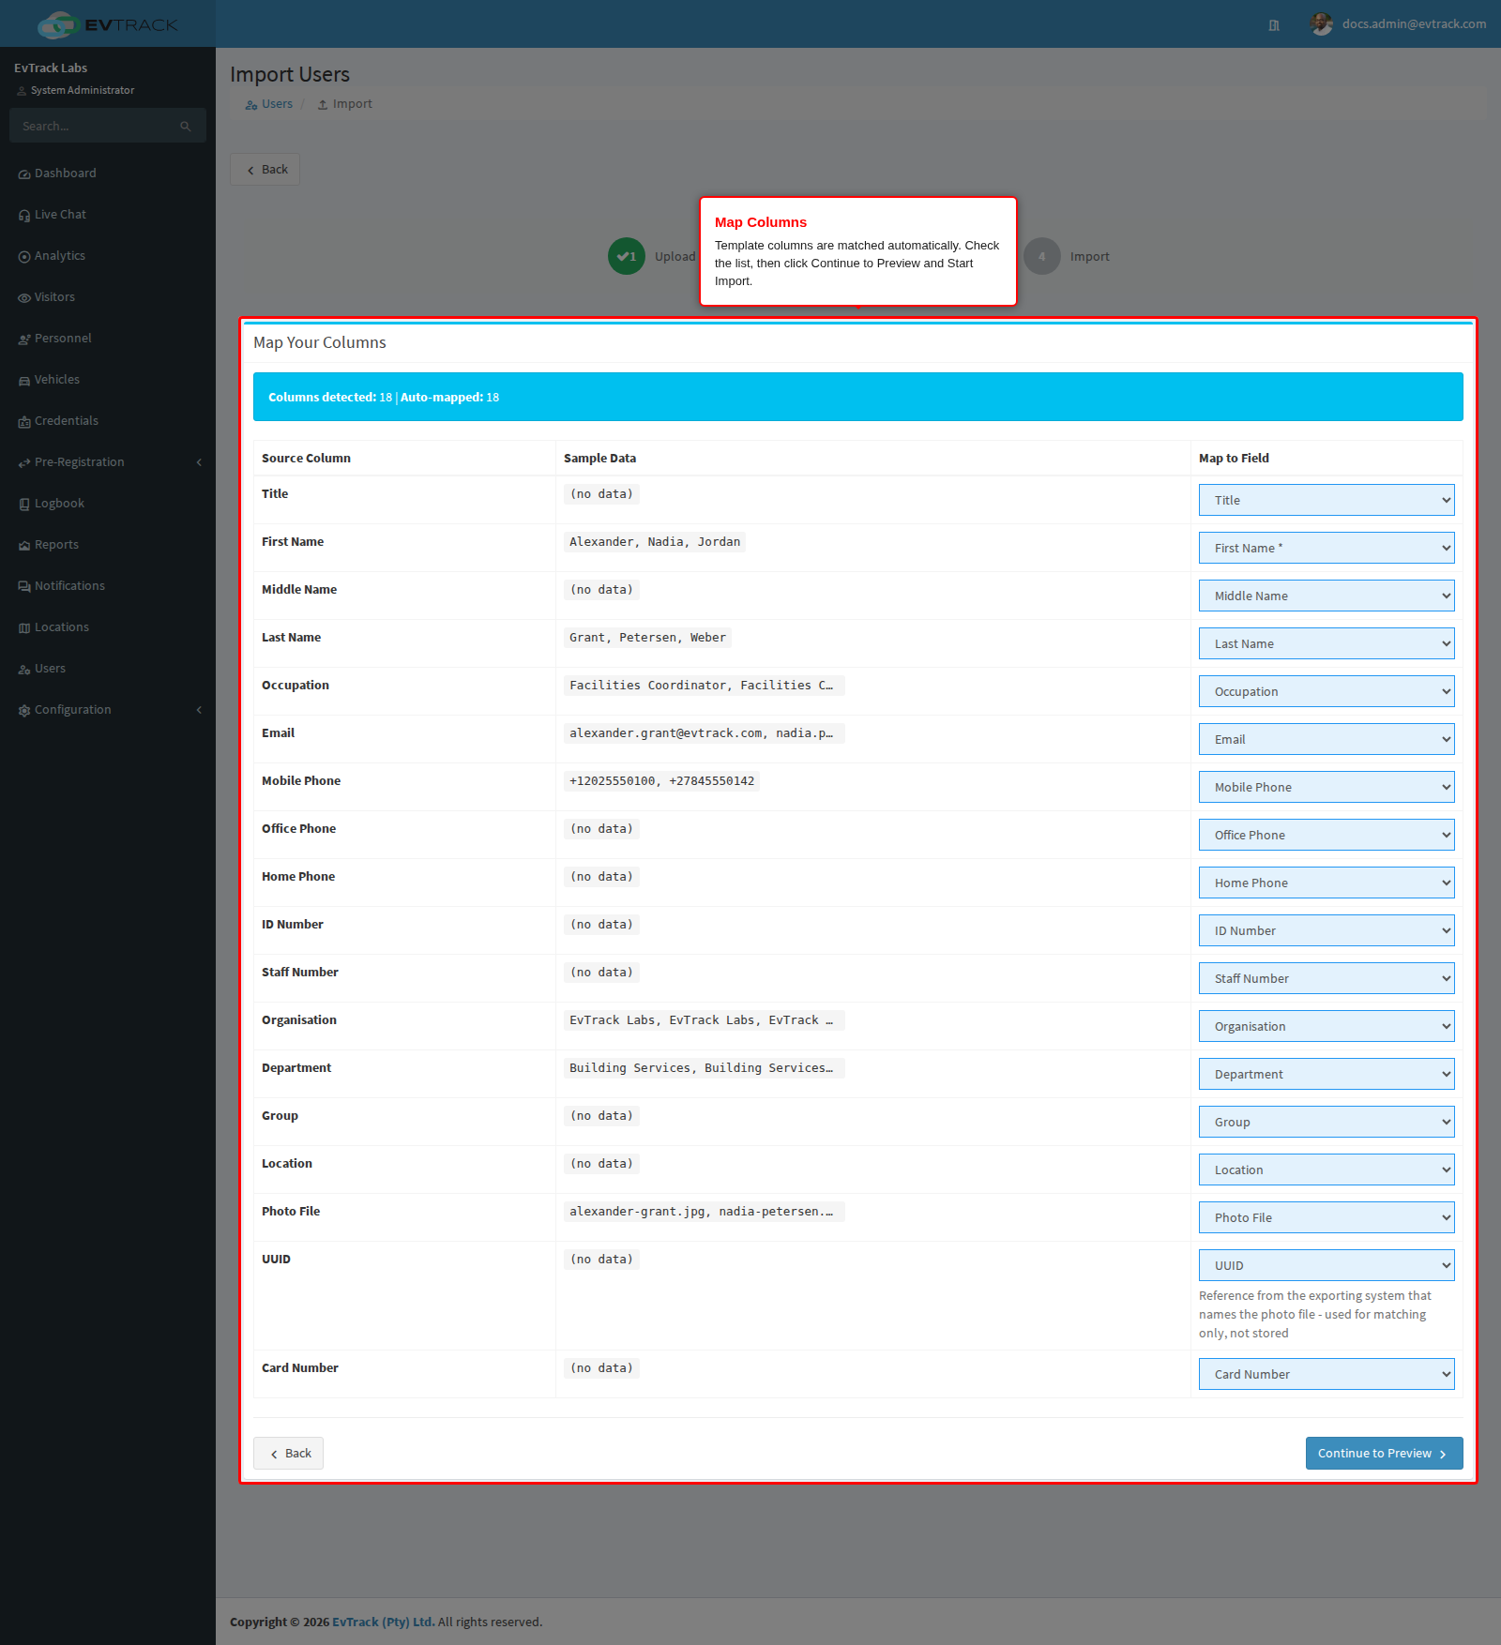Viewport: 1501px width, 1645px height.
Task: Click the building icon in top bar
Action: pyautogui.click(x=1274, y=25)
